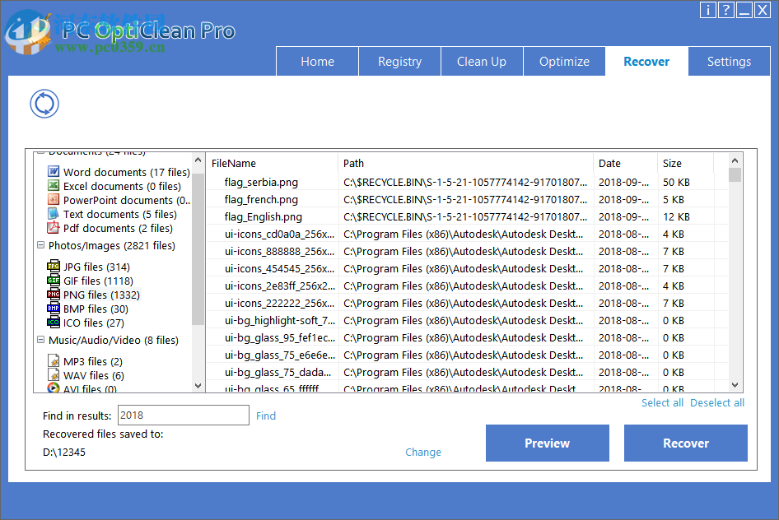Viewport: 779px width, 520px height.
Task: Click file list scrollbar down arrow
Action: [735, 385]
